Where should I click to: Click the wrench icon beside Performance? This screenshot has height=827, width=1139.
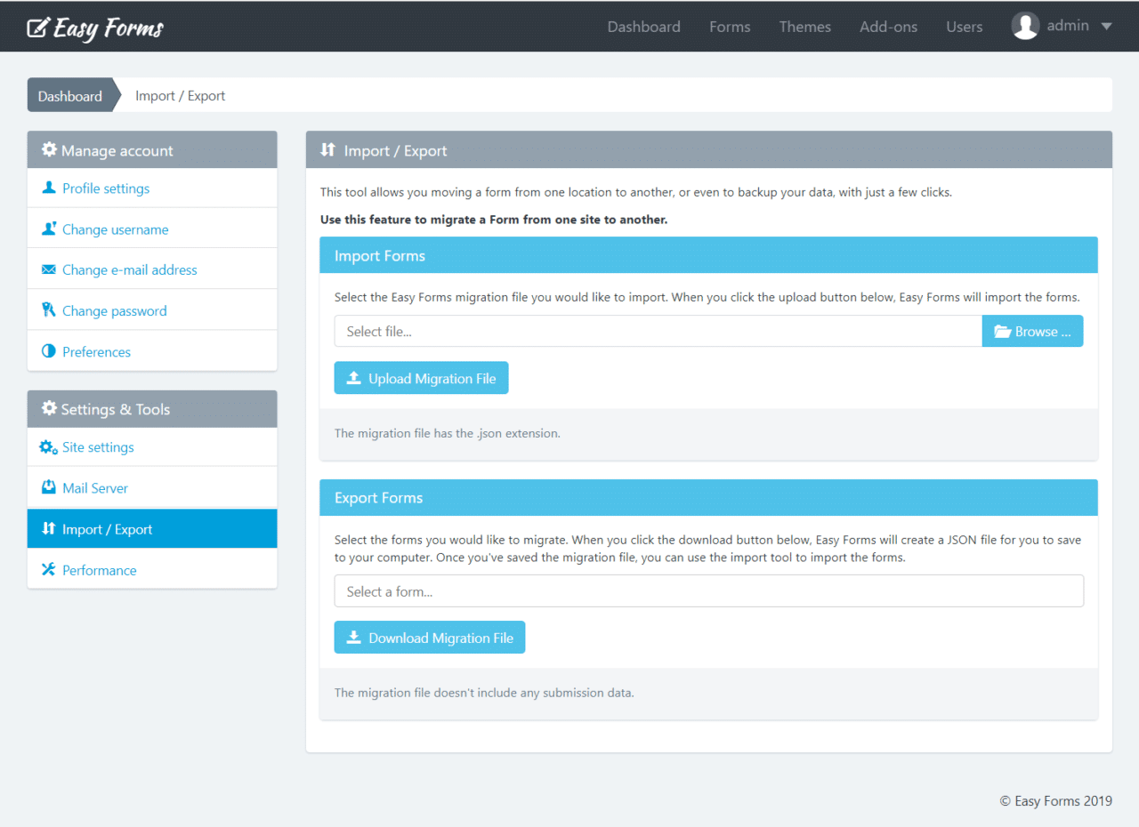coord(49,569)
